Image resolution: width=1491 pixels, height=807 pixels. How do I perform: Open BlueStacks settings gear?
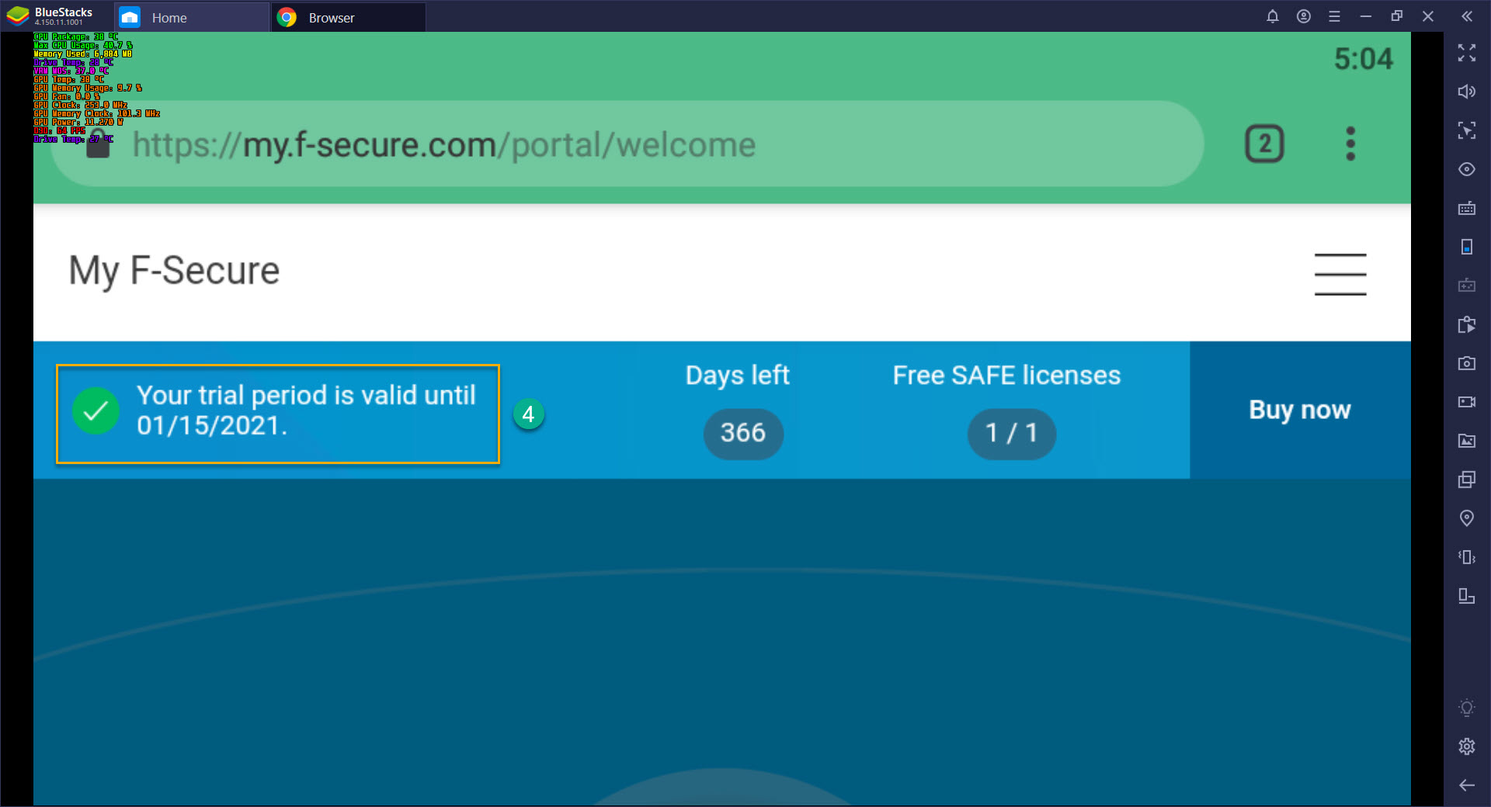click(1467, 746)
